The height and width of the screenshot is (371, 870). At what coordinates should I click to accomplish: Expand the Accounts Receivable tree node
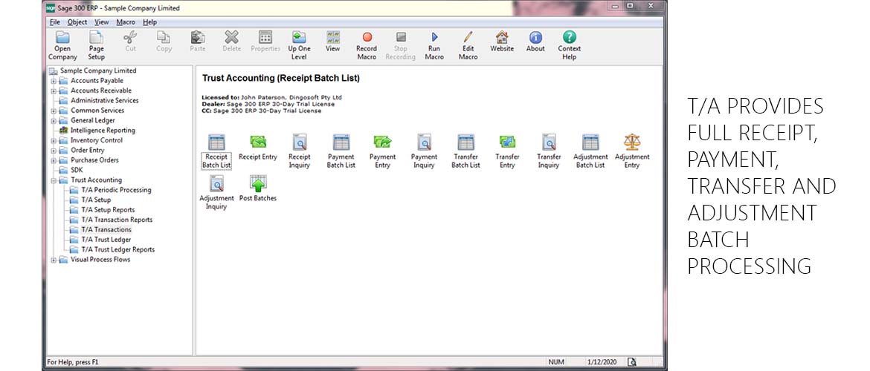(54, 91)
